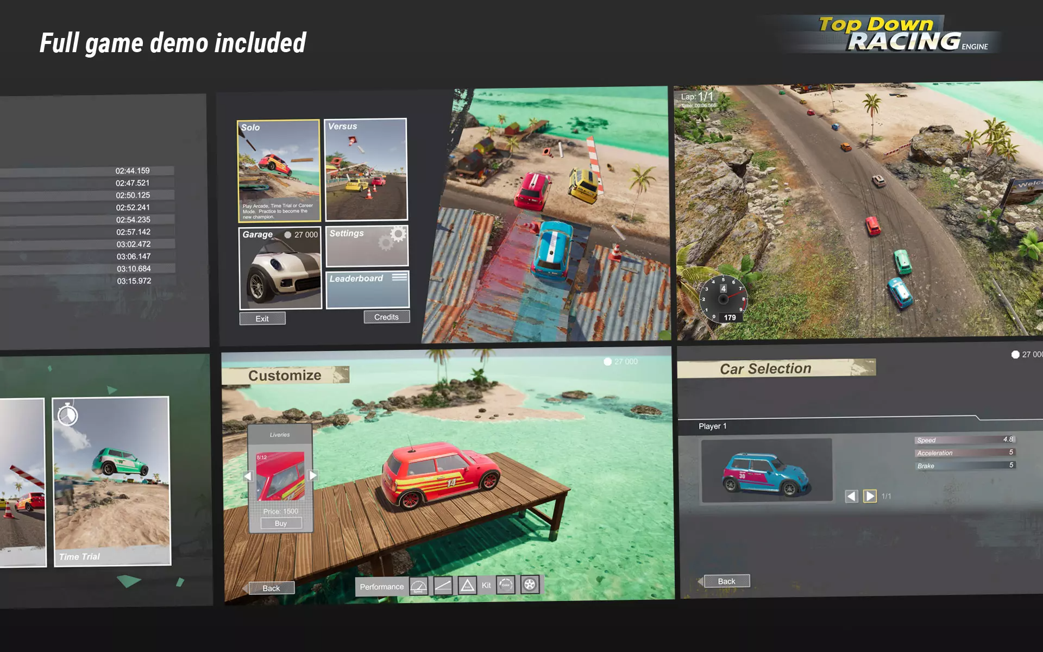Click the Time Trial stopwatch icon
Image resolution: width=1043 pixels, height=652 pixels.
(x=67, y=416)
